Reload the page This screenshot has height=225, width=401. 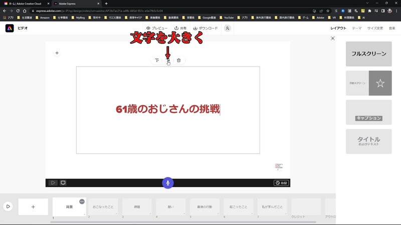(x=18, y=10)
